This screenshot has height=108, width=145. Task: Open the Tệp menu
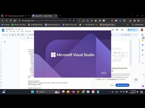(x=7, y=31)
